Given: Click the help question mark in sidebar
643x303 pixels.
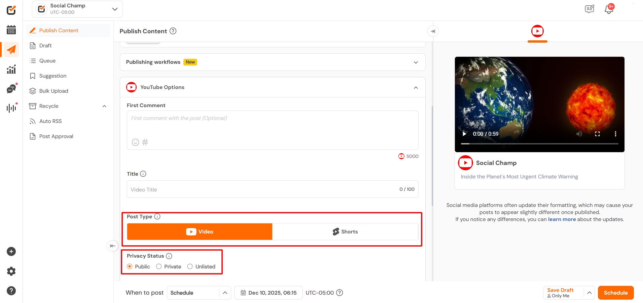Looking at the screenshot, I should click(x=11, y=291).
